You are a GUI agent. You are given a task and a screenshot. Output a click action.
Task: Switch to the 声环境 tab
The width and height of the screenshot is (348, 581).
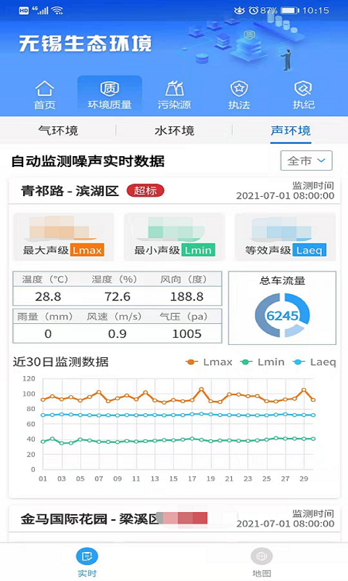click(x=291, y=131)
